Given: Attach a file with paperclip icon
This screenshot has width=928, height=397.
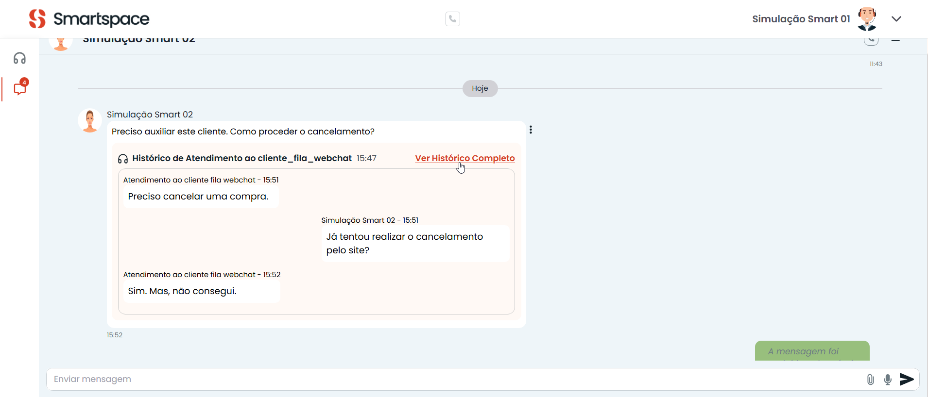Looking at the screenshot, I should point(870,380).
